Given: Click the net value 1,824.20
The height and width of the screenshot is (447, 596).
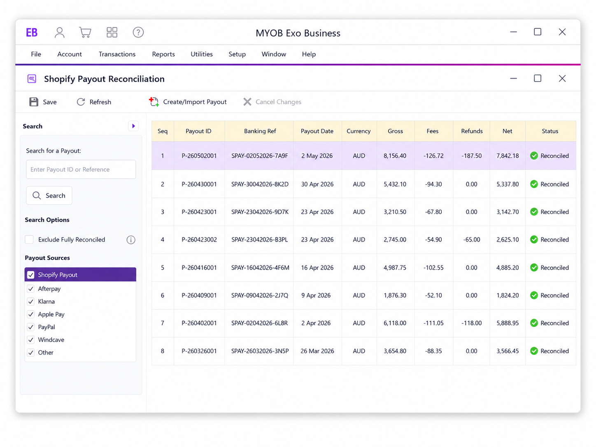Looking at the screenshot, I should point(508,296).
